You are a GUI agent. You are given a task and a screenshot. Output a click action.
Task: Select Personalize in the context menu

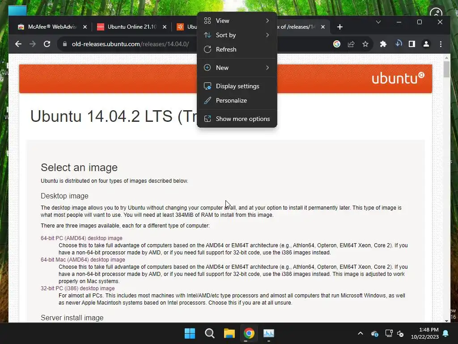coord(237,100)
